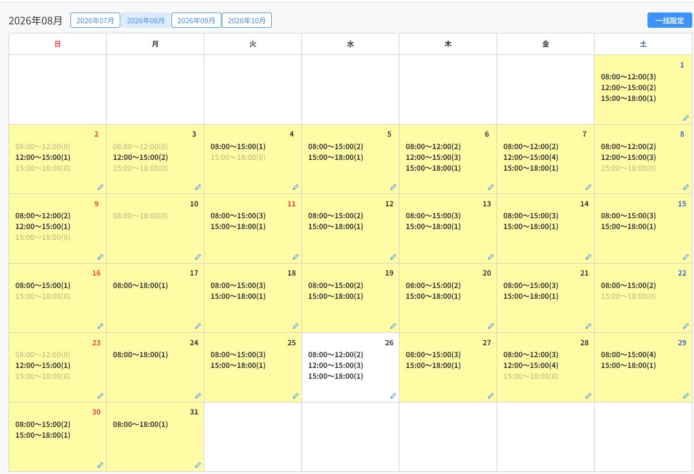Viewport: 694px width, 474px height.
Task: Edit day 28 using the pencil icon
Action: point(588,396)
